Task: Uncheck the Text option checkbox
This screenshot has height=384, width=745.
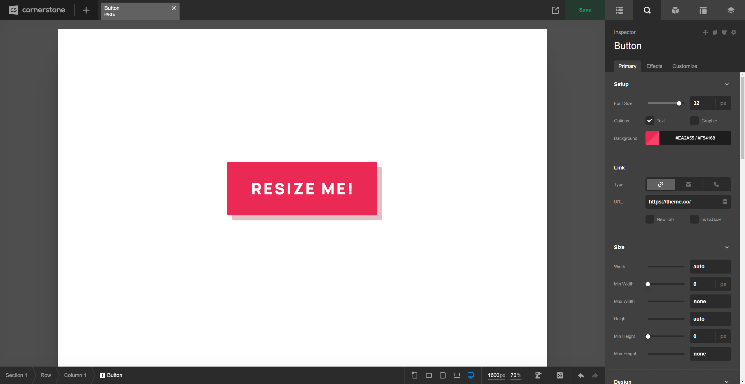Action: click(649, 121)
